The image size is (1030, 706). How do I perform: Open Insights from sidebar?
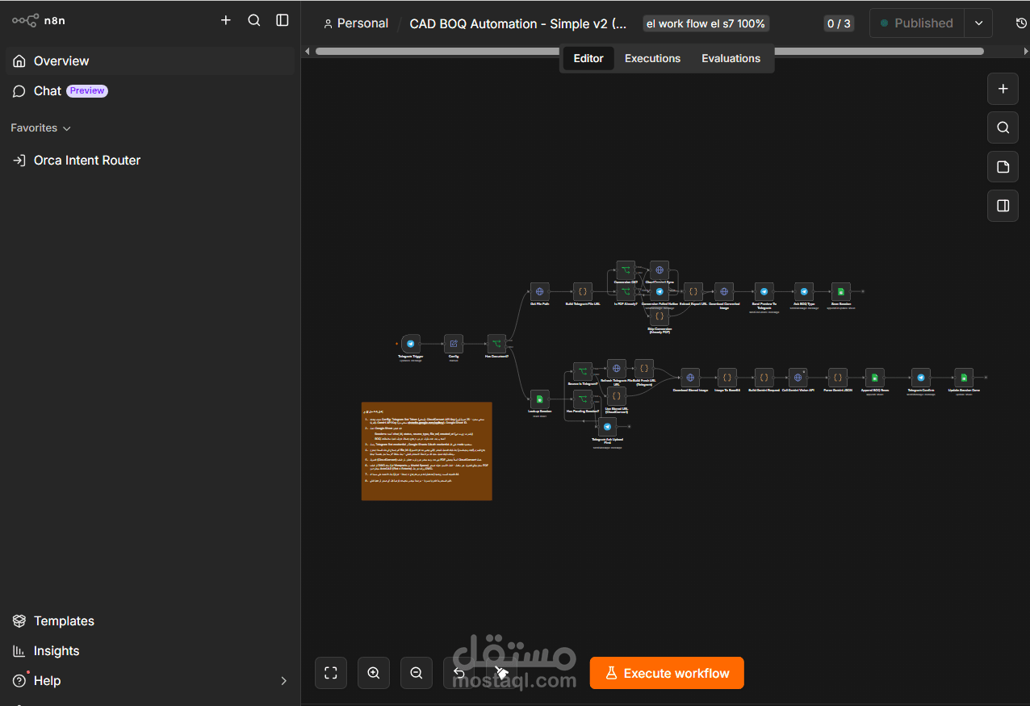pyautogui.click(x=150, y=651)
